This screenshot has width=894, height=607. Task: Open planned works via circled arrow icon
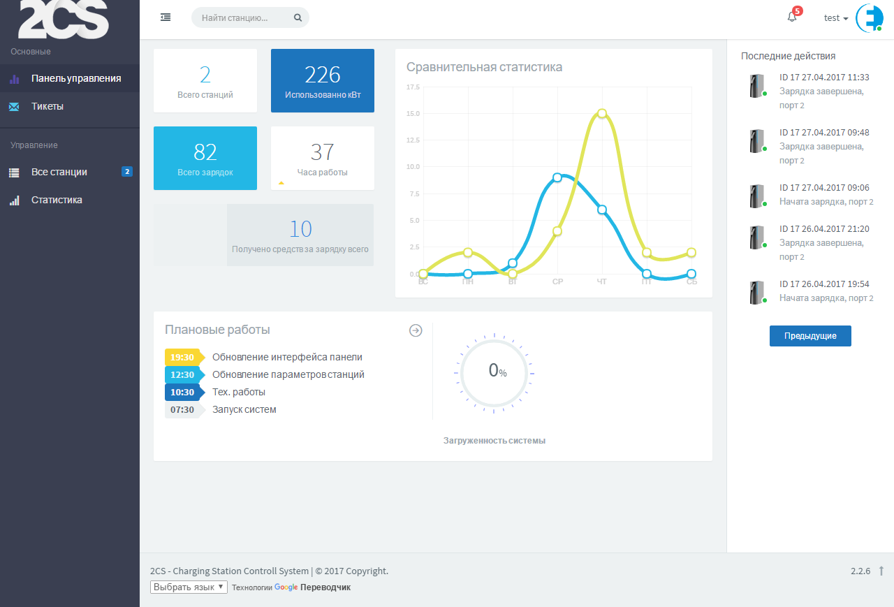pos(416,330)
